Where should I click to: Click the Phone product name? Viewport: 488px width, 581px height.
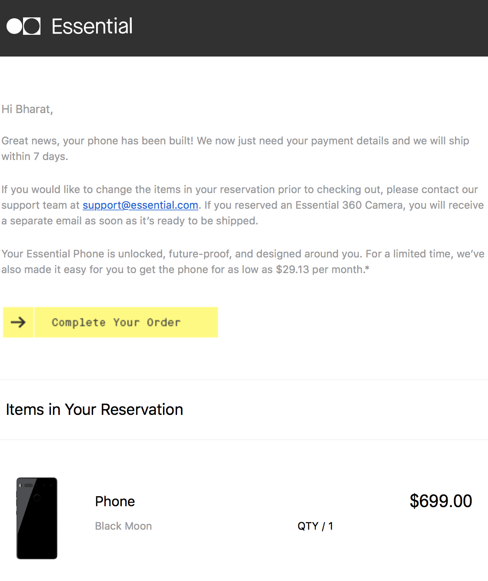[x=115, y=501]
